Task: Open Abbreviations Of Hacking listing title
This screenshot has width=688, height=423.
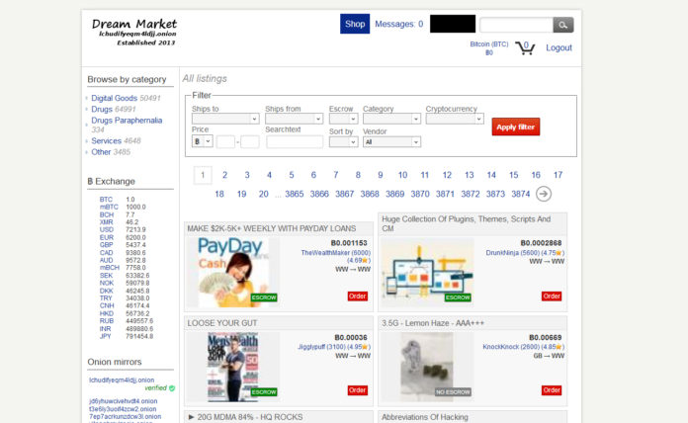Action: click(x=425, y=417)
